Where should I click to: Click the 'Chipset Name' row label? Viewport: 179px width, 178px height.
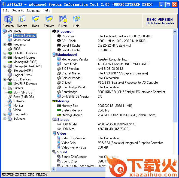71,73
